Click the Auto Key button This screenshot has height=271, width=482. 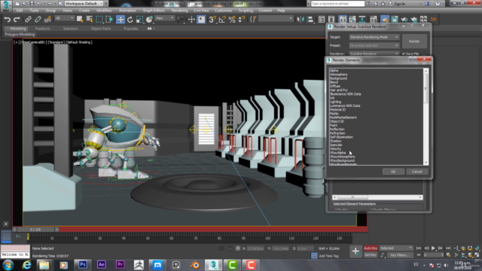371,248
